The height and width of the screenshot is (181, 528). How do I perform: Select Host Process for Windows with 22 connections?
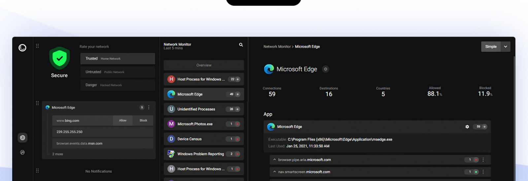click(204, 79)
